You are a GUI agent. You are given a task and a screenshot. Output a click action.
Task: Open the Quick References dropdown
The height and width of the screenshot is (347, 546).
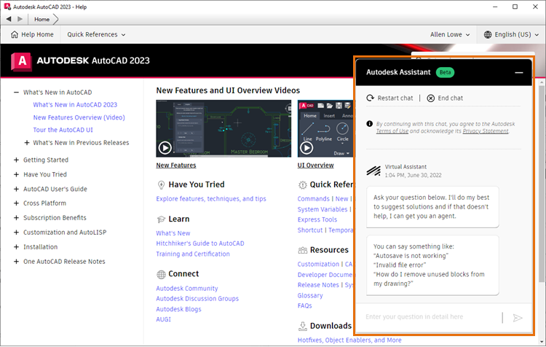click(96, 34)
